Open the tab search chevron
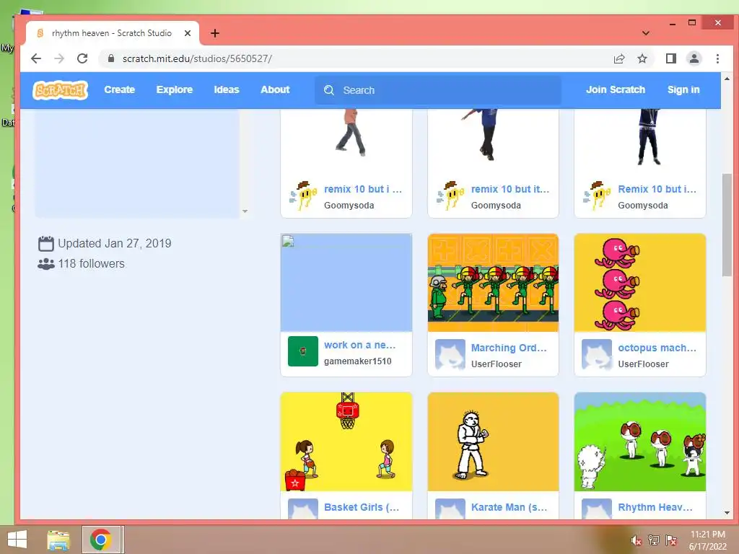This screenshot has height=554, width=739. [x=646, y=33]
